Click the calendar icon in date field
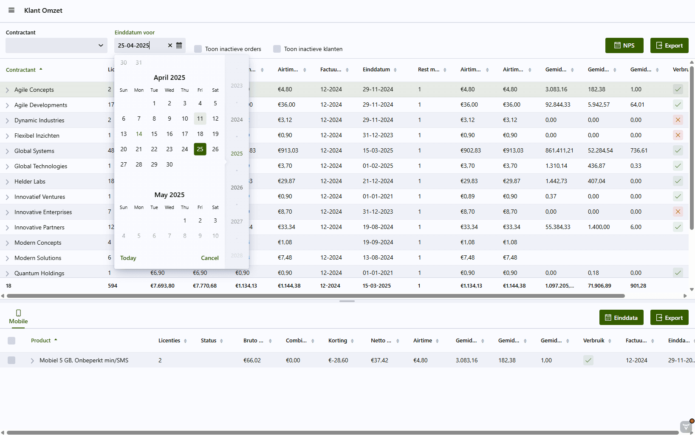Viewport: 695px width, 435px height. (x=179, y=45)
